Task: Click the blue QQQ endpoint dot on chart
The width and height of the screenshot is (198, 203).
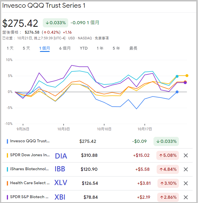Action: pos(177,92)
